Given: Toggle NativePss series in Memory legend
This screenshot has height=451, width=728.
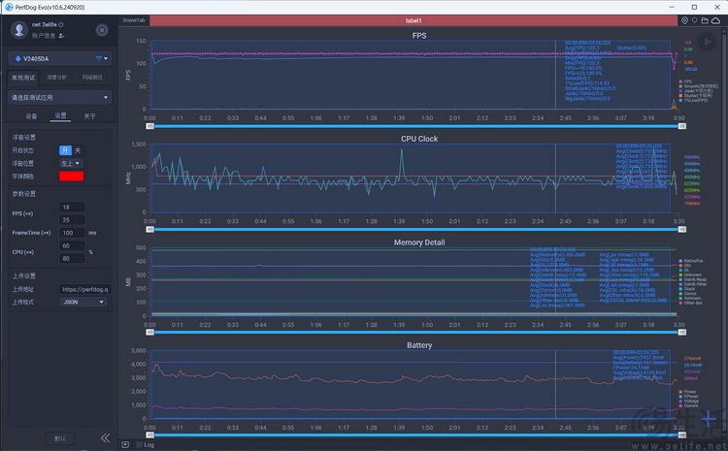Looking at the screenshot, I should 691,261.
